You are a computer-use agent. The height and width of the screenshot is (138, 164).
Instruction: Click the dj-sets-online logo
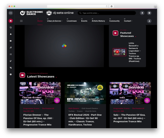click(60, 13)
